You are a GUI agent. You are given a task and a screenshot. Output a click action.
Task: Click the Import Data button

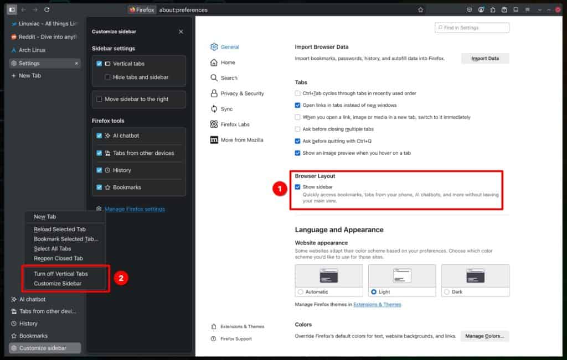pos(484,59)
